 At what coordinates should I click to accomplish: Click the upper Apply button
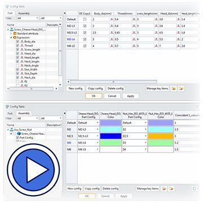(x=131, y=96)
